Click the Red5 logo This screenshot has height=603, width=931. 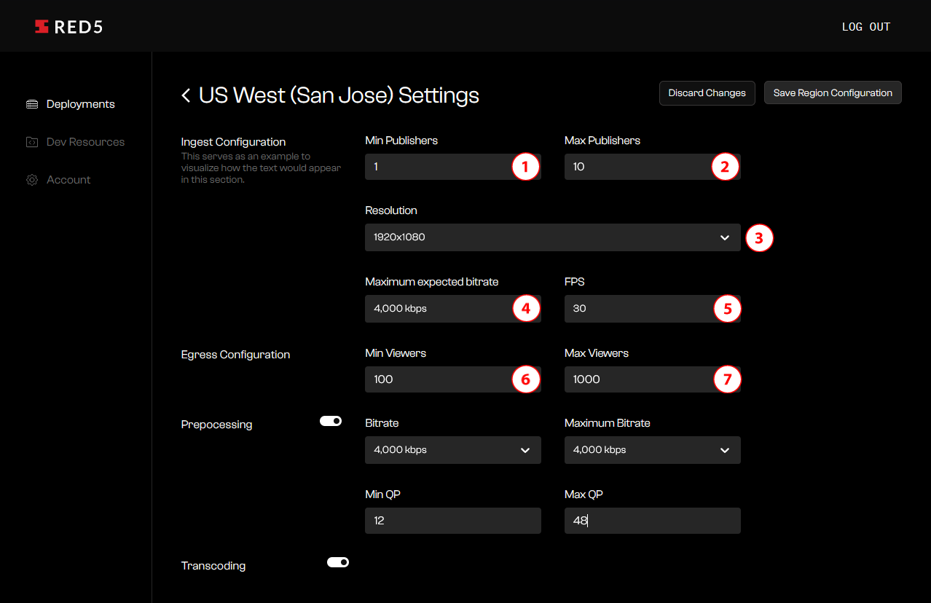[68, 27]
